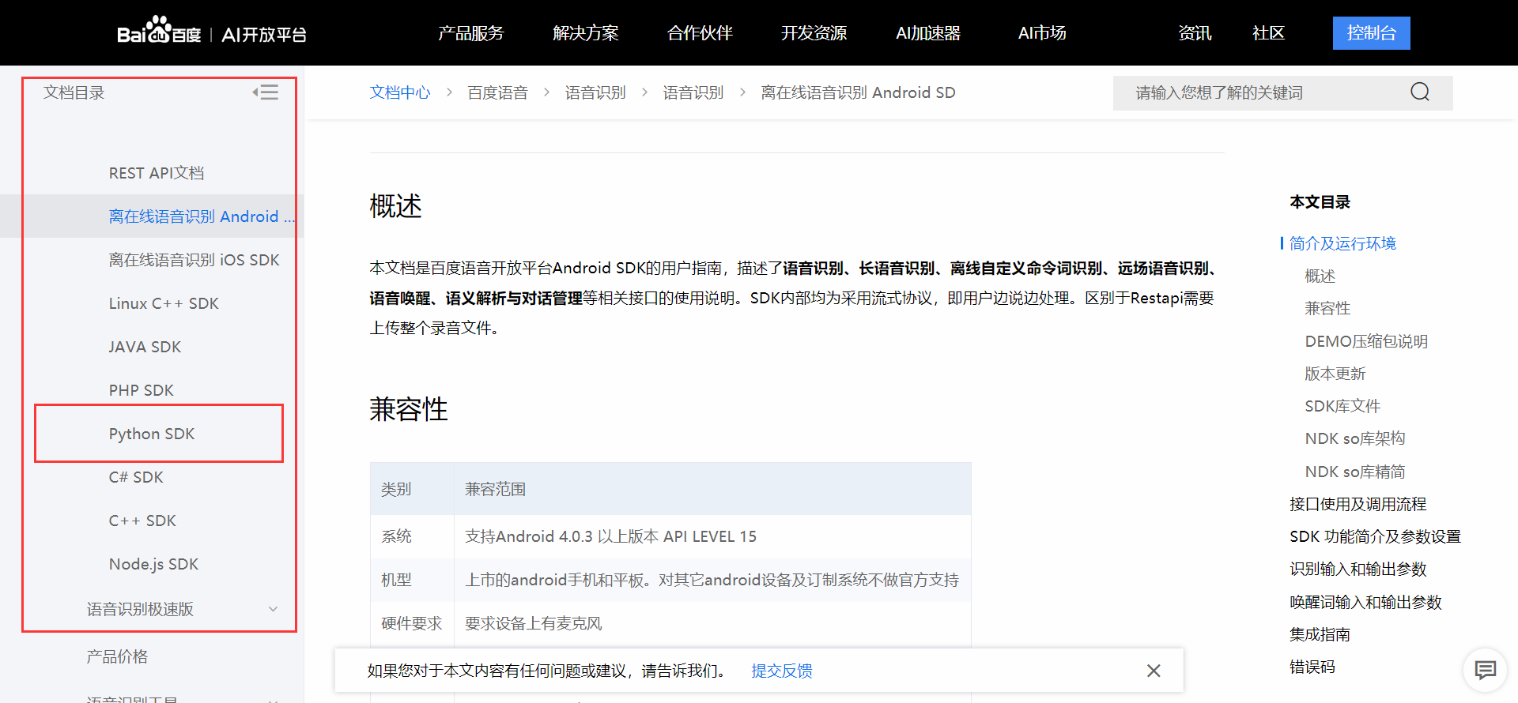Open 合作伙伴 in top navigation
This screenshot has height=703, width=1518.
pyautogui.click(x=700, y=33)
